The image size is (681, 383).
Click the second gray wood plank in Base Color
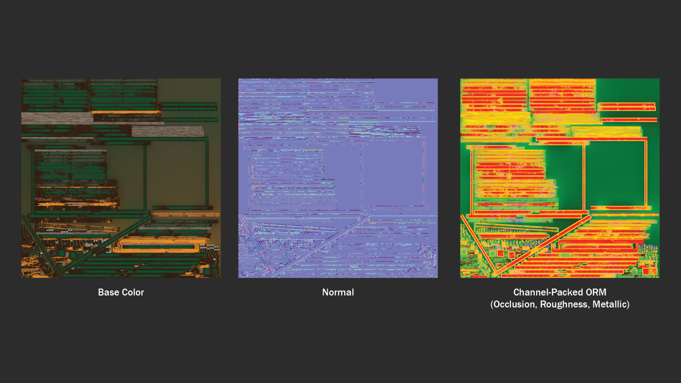click(167, 132)
